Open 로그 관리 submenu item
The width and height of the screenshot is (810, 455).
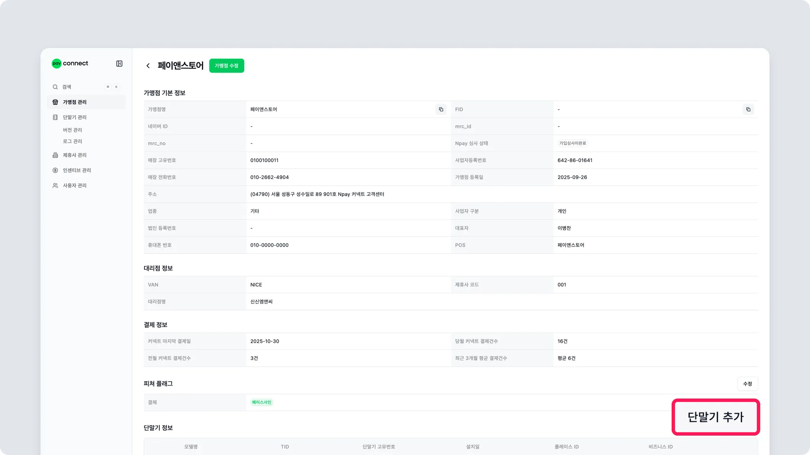click(72, 141)
